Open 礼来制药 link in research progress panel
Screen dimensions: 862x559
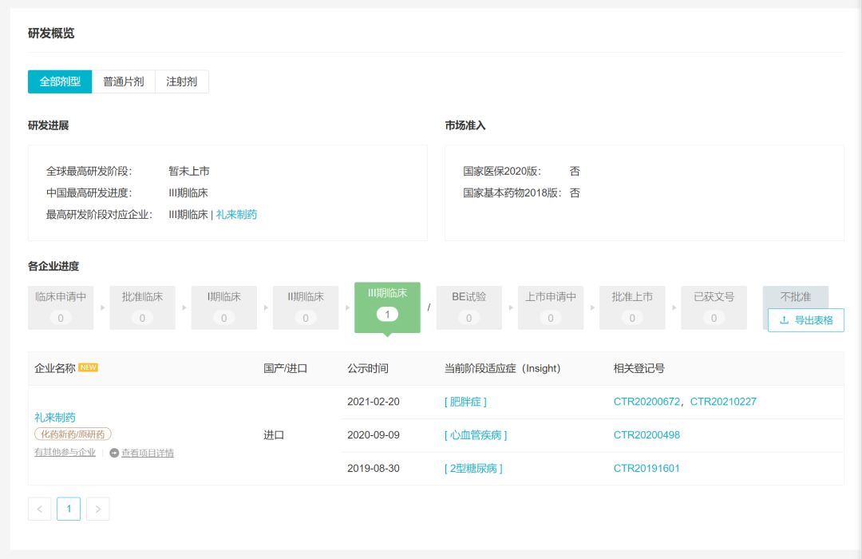(x=236, y=214)
